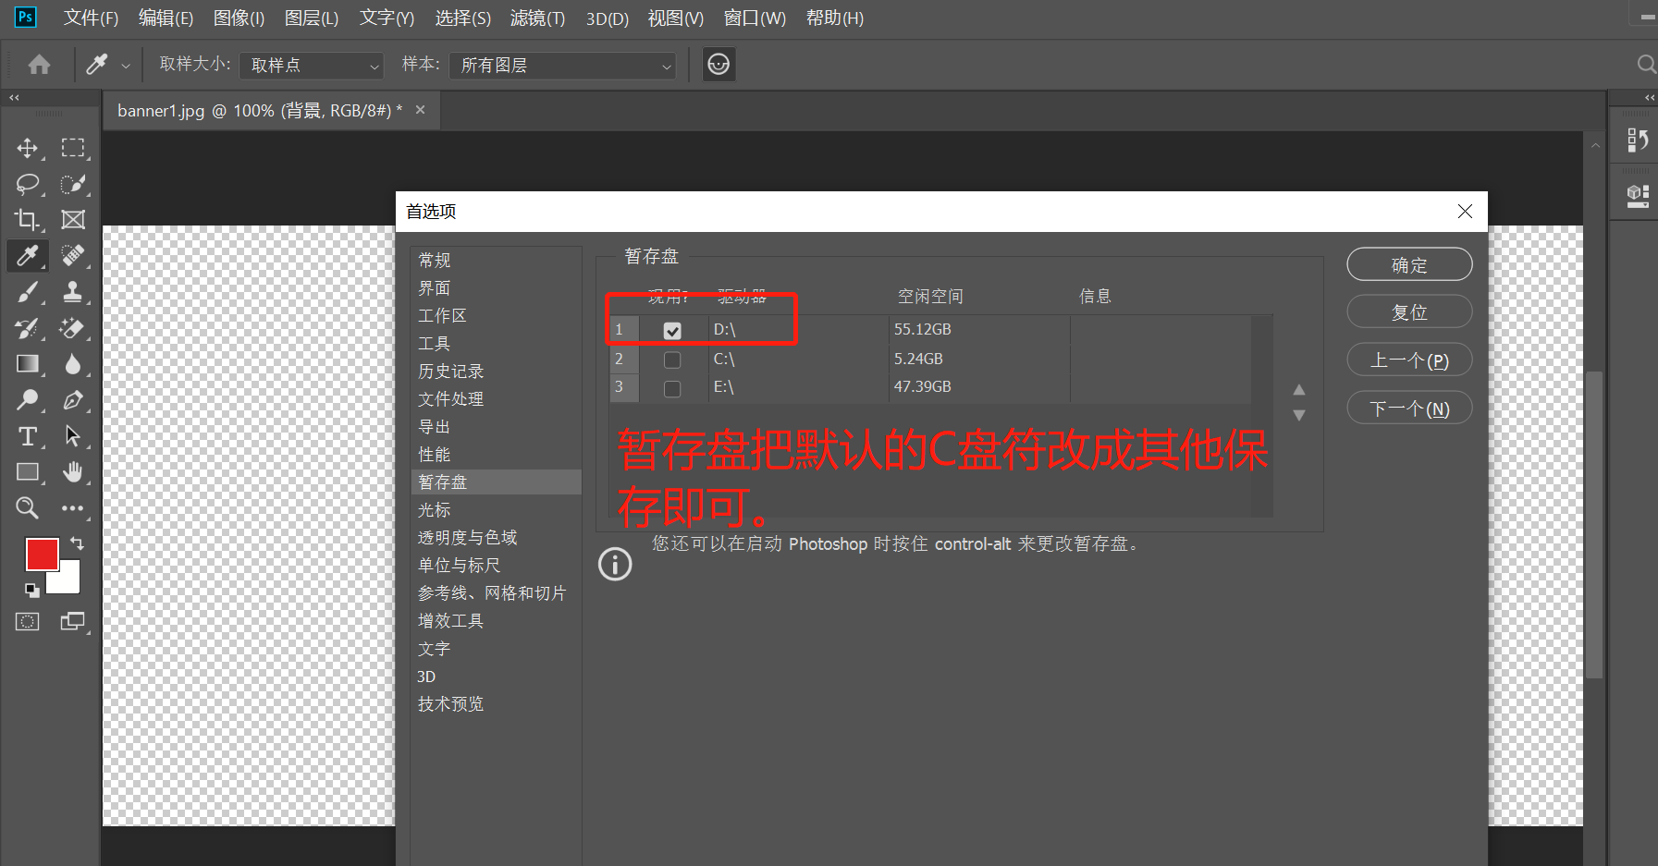Open the 样本 所有图层 dropdown
1658x866 pixels.
[x=562, y=66]
